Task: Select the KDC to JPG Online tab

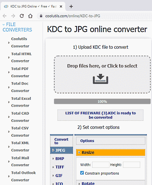Action: pos(33,6)
